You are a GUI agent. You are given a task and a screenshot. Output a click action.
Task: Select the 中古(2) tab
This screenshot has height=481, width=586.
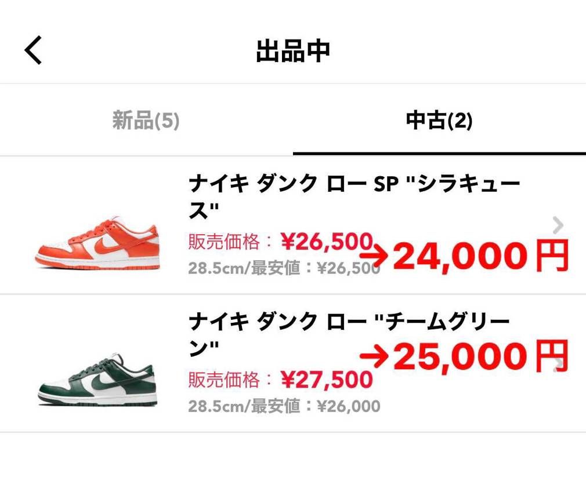(439, 121)
